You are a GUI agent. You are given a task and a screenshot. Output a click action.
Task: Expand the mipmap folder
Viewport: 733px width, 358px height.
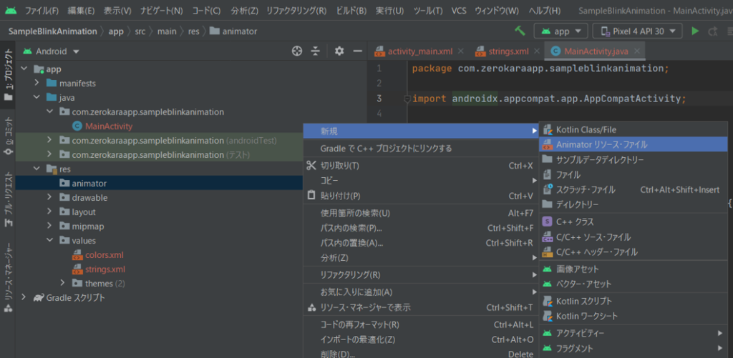click(x=49, y=227)
